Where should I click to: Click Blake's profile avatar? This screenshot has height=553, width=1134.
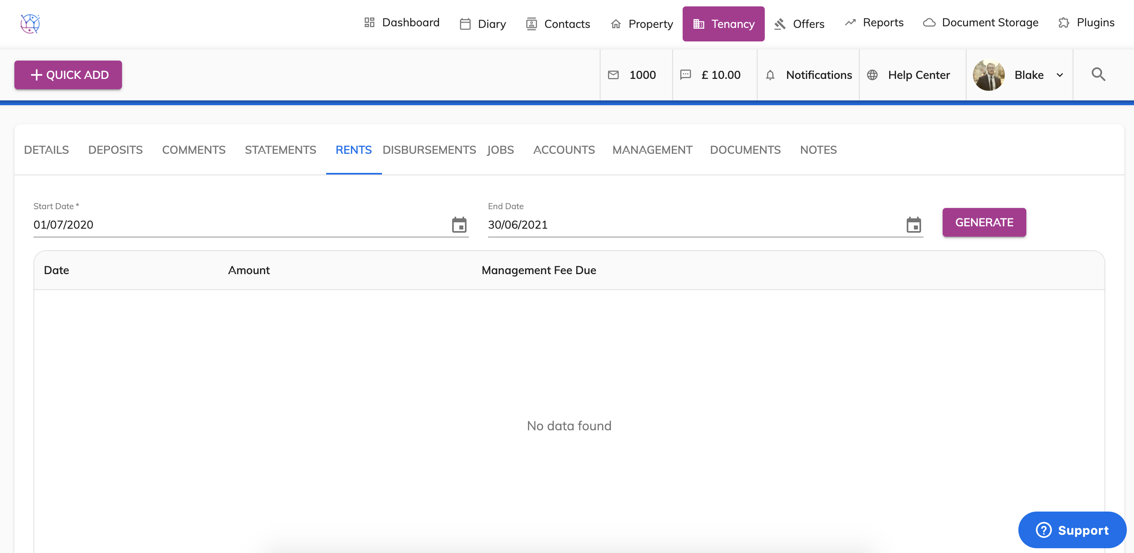pyautogui.click(x=988, y=75)
